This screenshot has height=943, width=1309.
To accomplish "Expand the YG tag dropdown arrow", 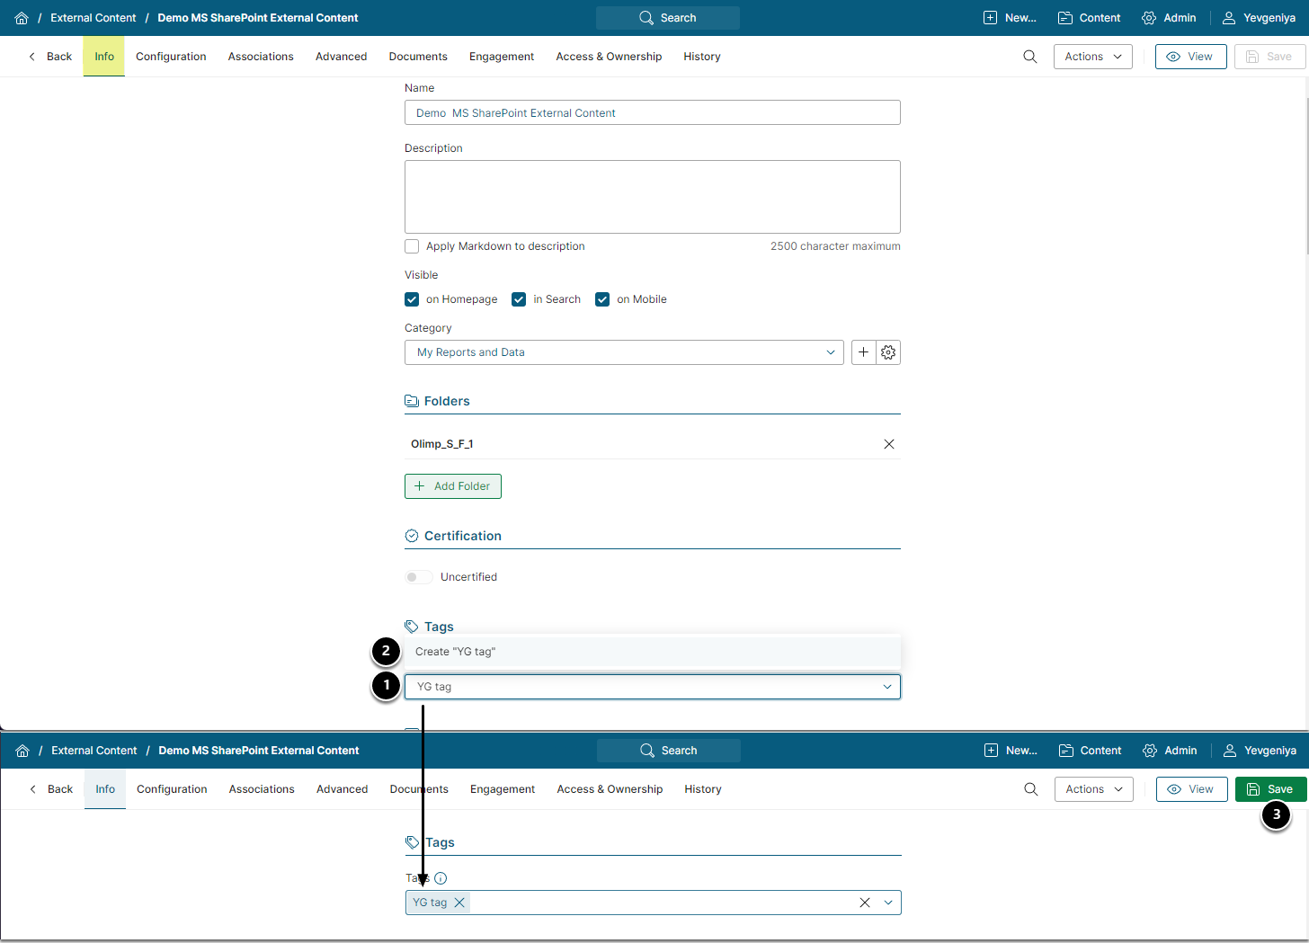I will click(x=887, y=687).
